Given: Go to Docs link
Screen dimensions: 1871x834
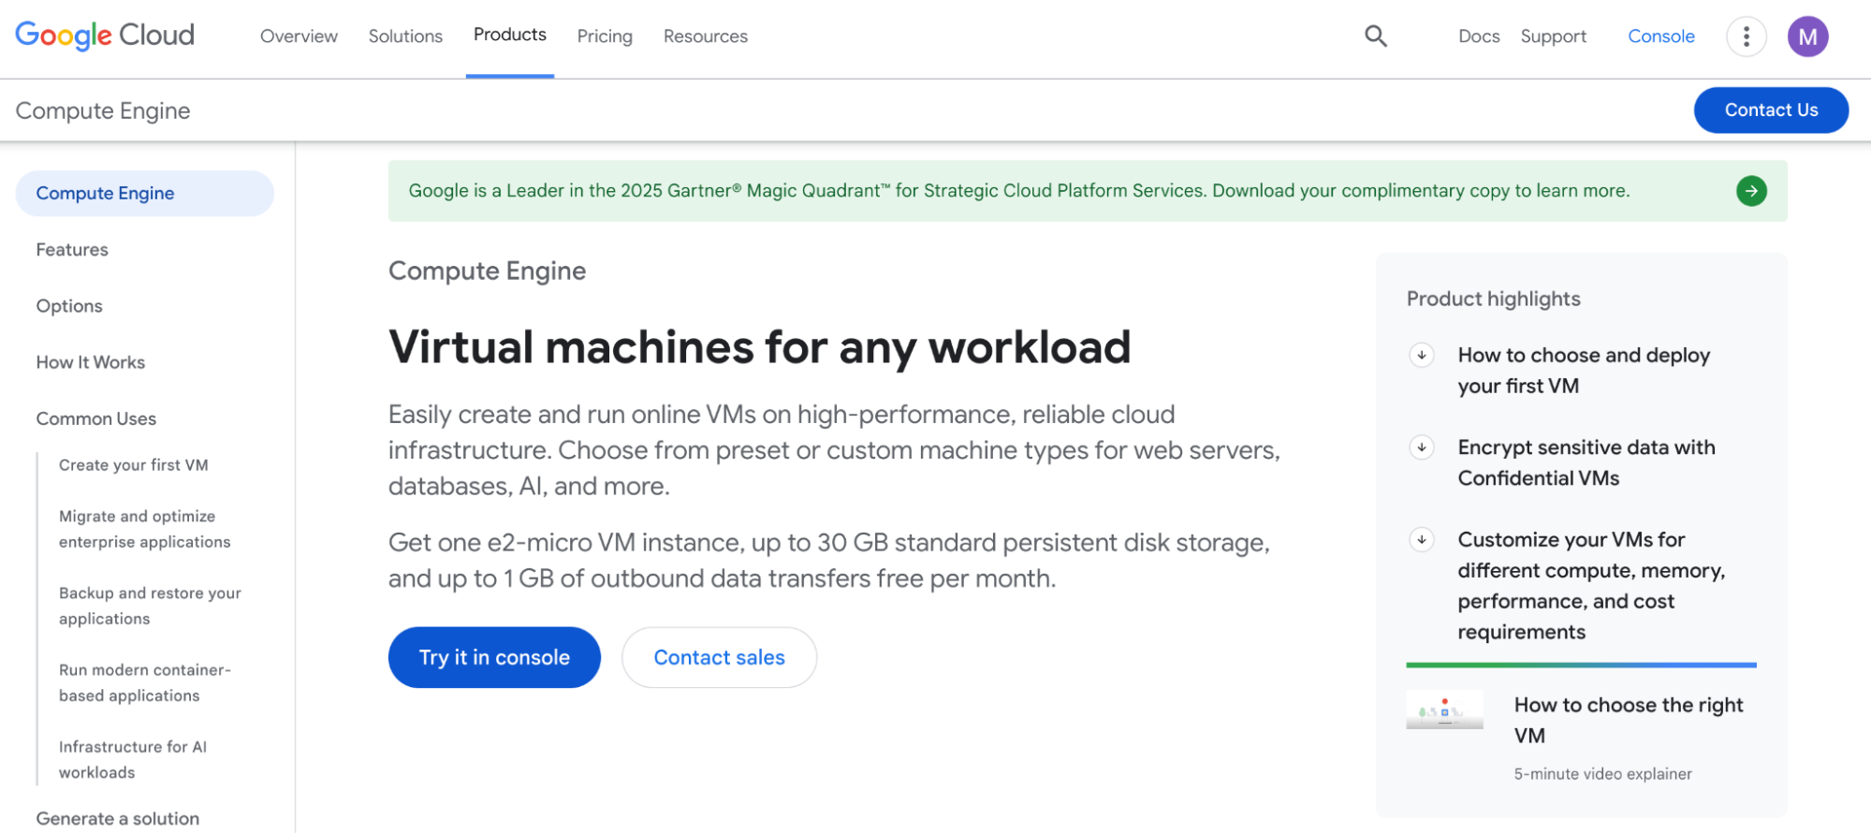Looking at the screenshot, I should click(1479, 37).
